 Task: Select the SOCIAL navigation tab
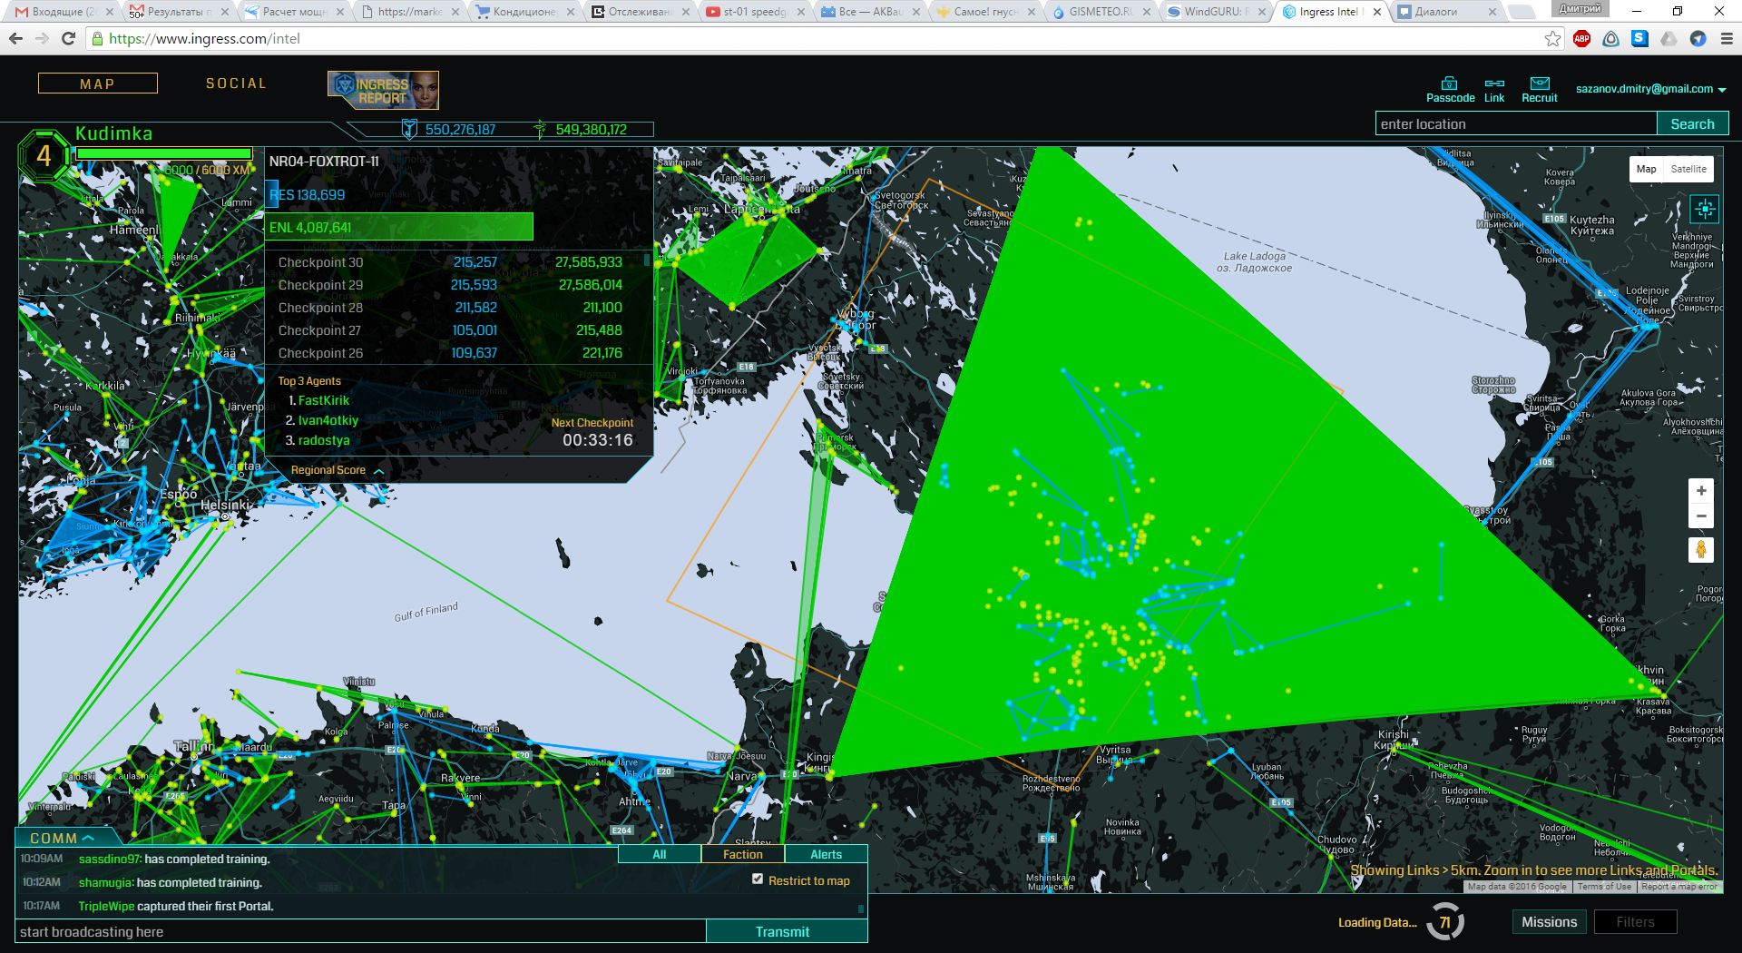236,84
